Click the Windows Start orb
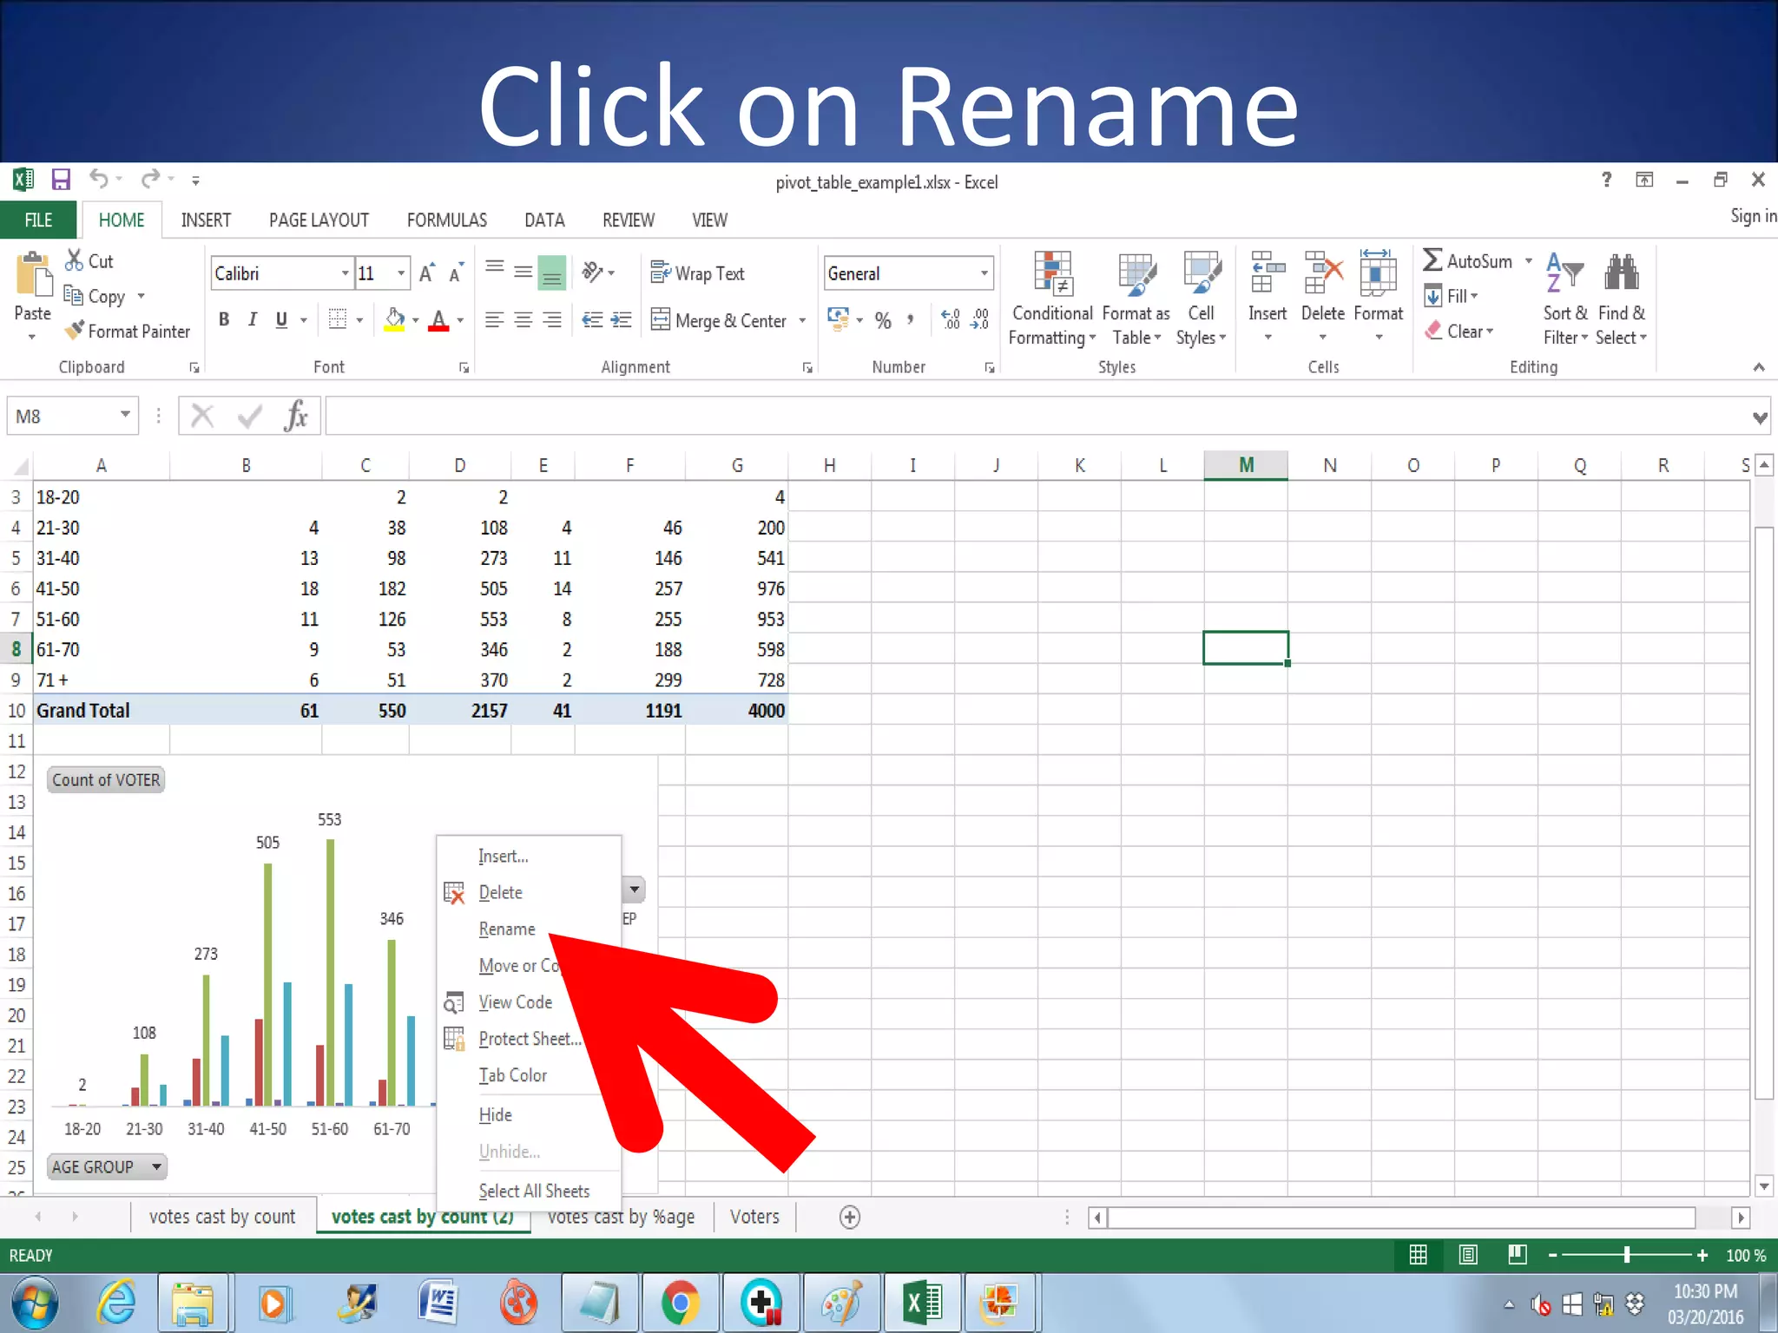 [35, 1303]
